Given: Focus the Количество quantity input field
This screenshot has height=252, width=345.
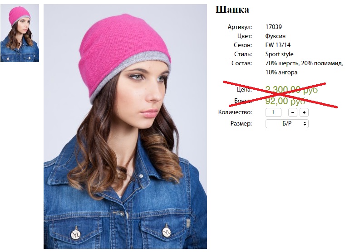Looking at the screenshot, I should pos(273,112).
